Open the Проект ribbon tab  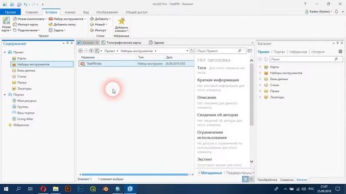click(x=10, y=12)
